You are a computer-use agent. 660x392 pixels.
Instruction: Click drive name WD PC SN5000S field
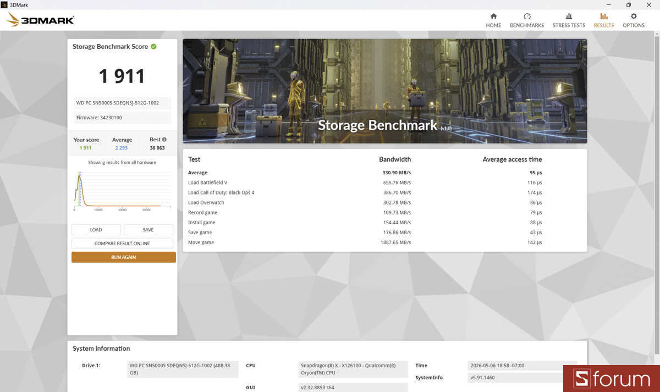[x=122, y=103]
